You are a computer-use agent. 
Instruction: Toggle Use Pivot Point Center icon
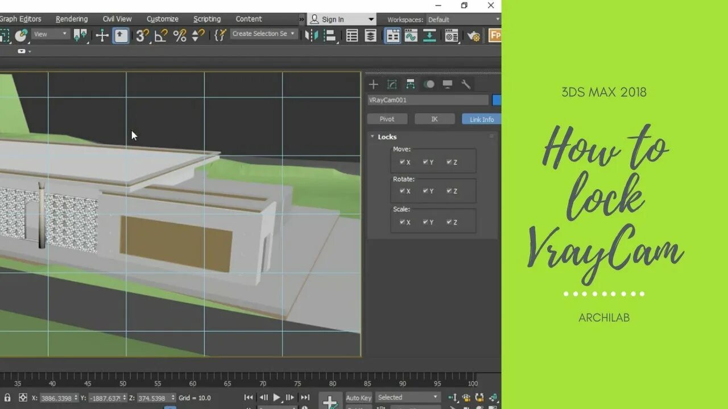click(80, 36)
